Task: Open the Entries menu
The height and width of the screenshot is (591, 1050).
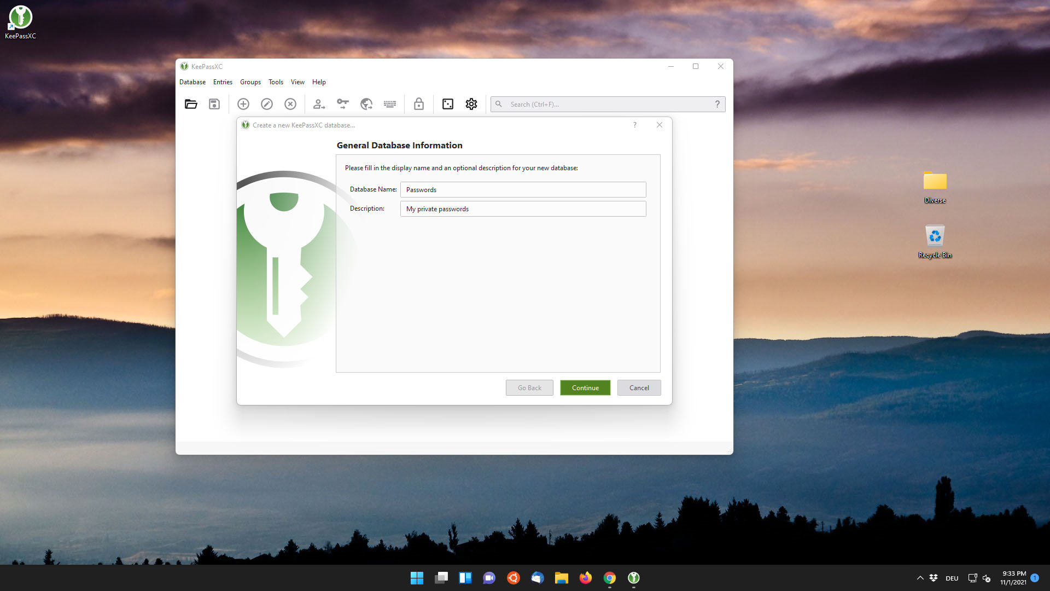Action: coord(223,82)
